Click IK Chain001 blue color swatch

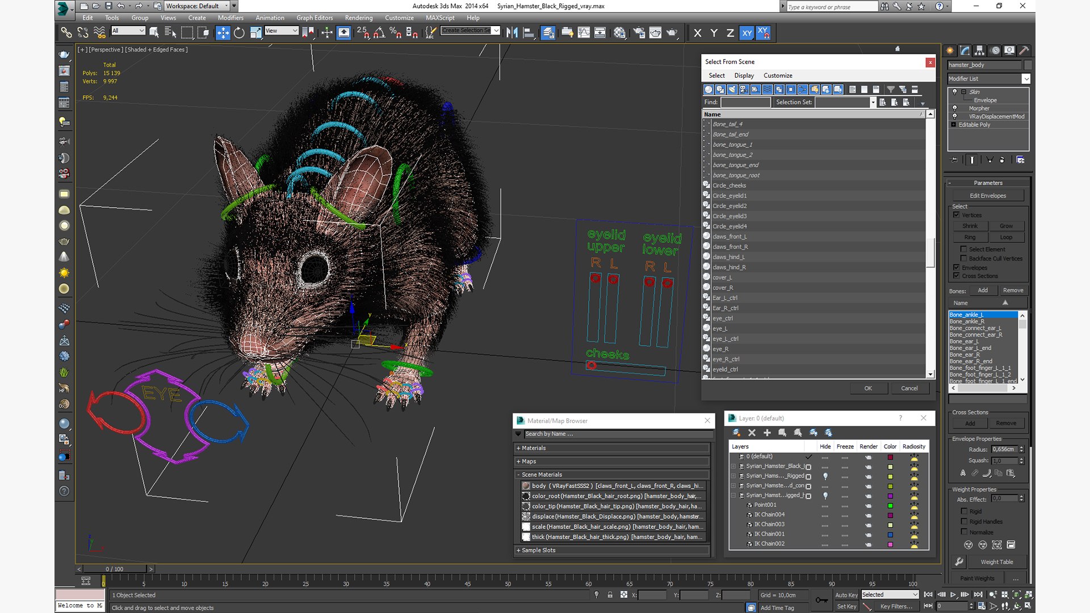tap(890, 534)
